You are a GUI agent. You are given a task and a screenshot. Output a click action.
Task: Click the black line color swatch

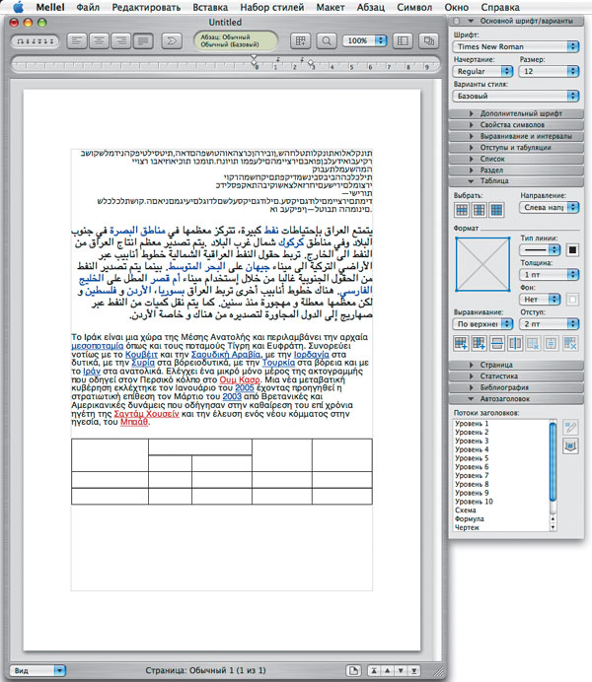point(570,250)
